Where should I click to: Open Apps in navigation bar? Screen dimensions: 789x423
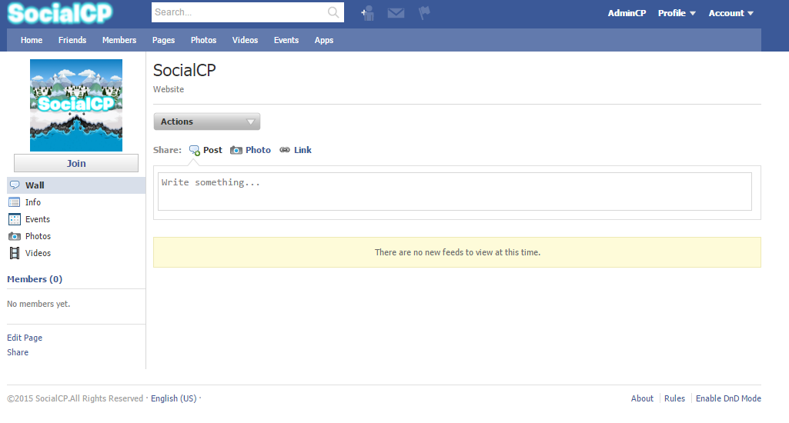tap(324, 40)
